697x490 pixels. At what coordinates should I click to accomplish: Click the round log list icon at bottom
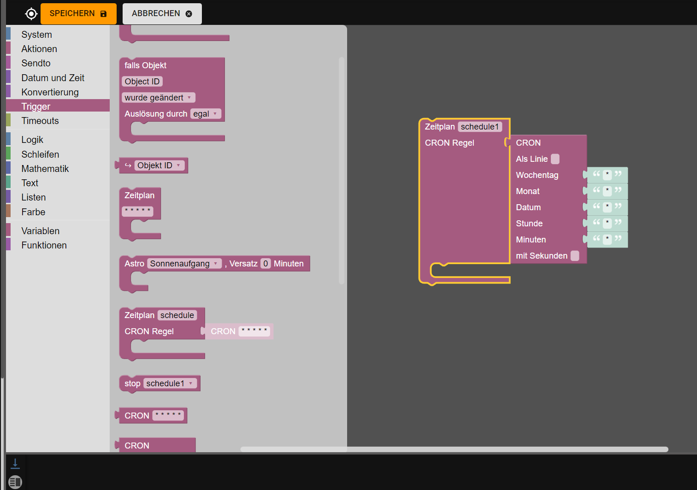(x=15, y=482)
